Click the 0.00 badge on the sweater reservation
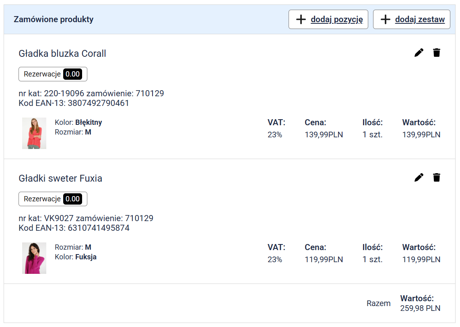 (73, 199)
